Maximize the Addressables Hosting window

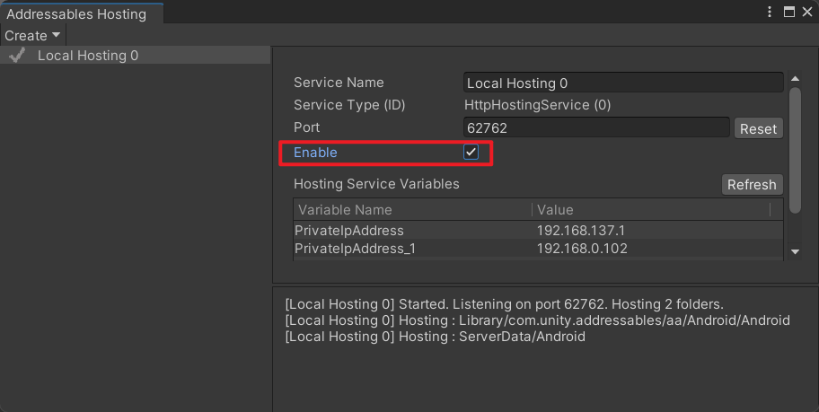pos(788,12)
